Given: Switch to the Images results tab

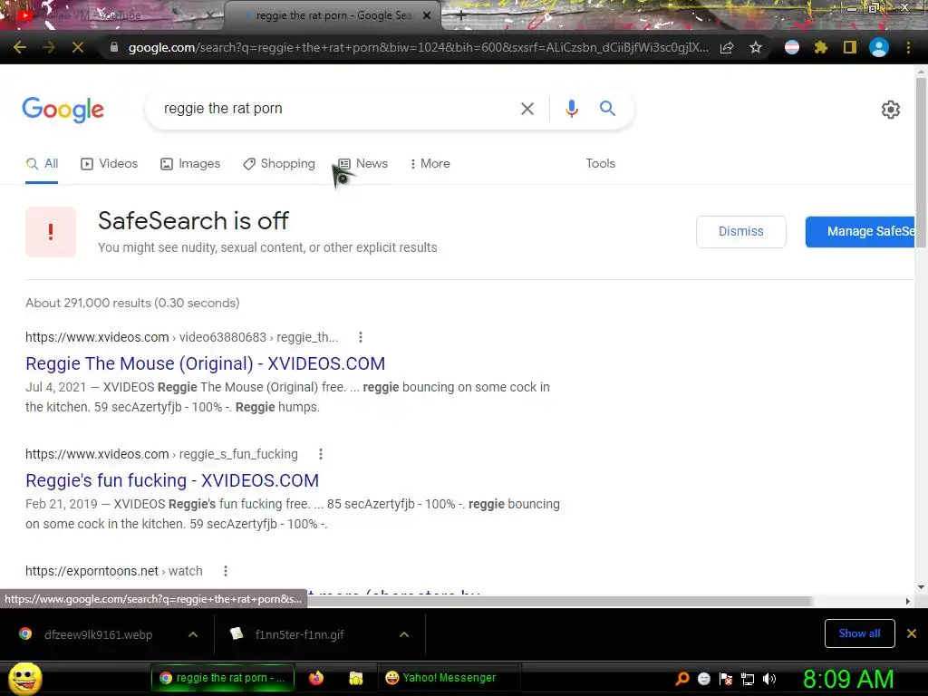Looking at the screenshot, I should (x=190, y=164).
